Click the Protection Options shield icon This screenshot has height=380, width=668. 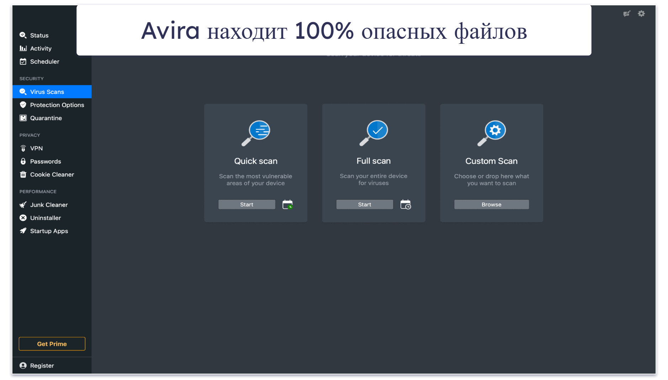click(23, 105)
